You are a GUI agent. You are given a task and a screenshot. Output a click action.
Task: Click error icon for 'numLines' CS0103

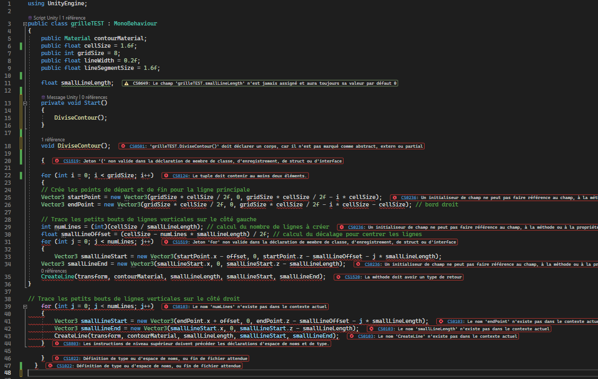(x=166, y=306)
